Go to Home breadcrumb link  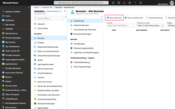pyautogui.click(x=36, y=7)
